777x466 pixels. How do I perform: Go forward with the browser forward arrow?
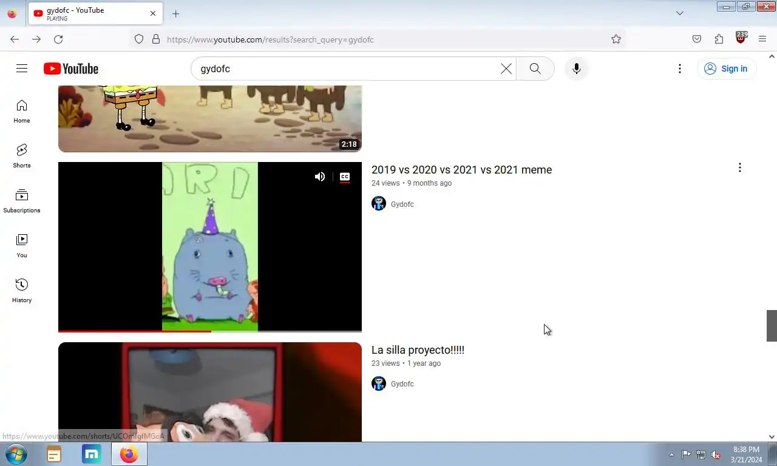click(x=36, y=39)
